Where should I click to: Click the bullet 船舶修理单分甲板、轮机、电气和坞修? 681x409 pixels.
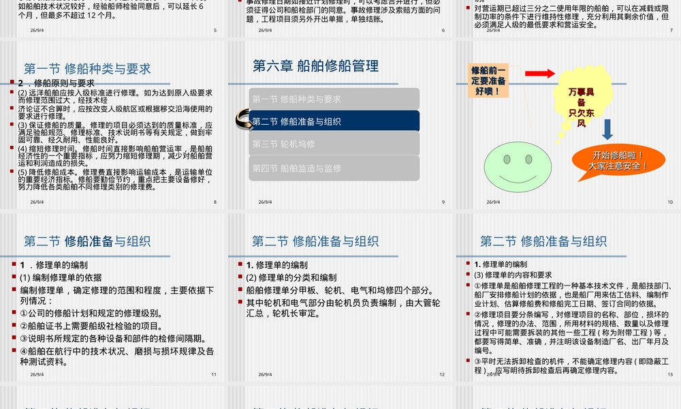click(x=340, y=290)
